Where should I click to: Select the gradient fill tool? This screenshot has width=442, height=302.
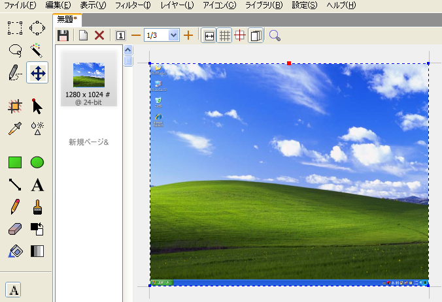[37, 251]
